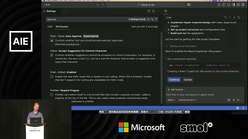The width and height of the screenshot is (248, 139).
Task: Toggle the primary side bar icon
Action: (x=224, y=5)
